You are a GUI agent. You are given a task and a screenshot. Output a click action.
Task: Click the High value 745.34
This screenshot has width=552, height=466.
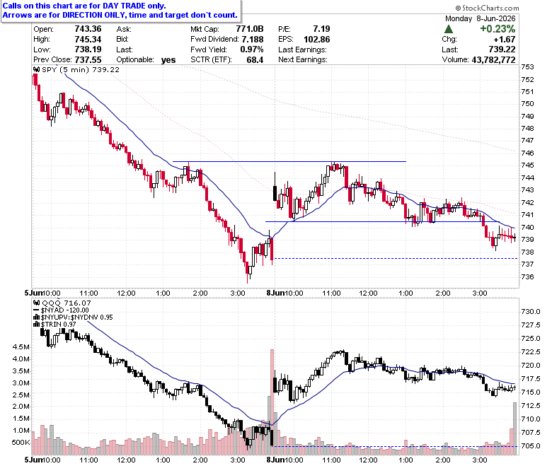point(88,39)
